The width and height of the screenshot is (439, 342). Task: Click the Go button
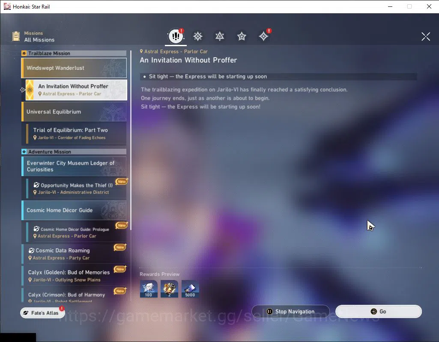(x=379, y=311)
